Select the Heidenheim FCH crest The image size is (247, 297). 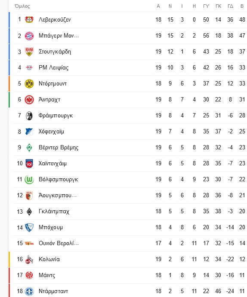point(29,164)
